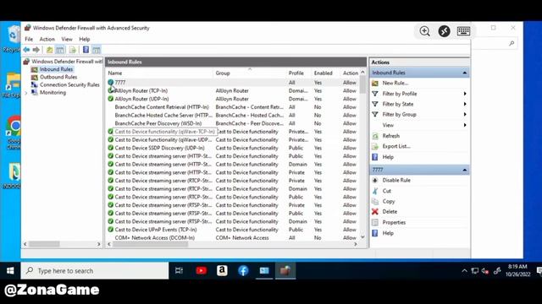Click the rules list horizontal scrollbar thumb
This screenshot has height=304, width=542.
pos(151,244)
